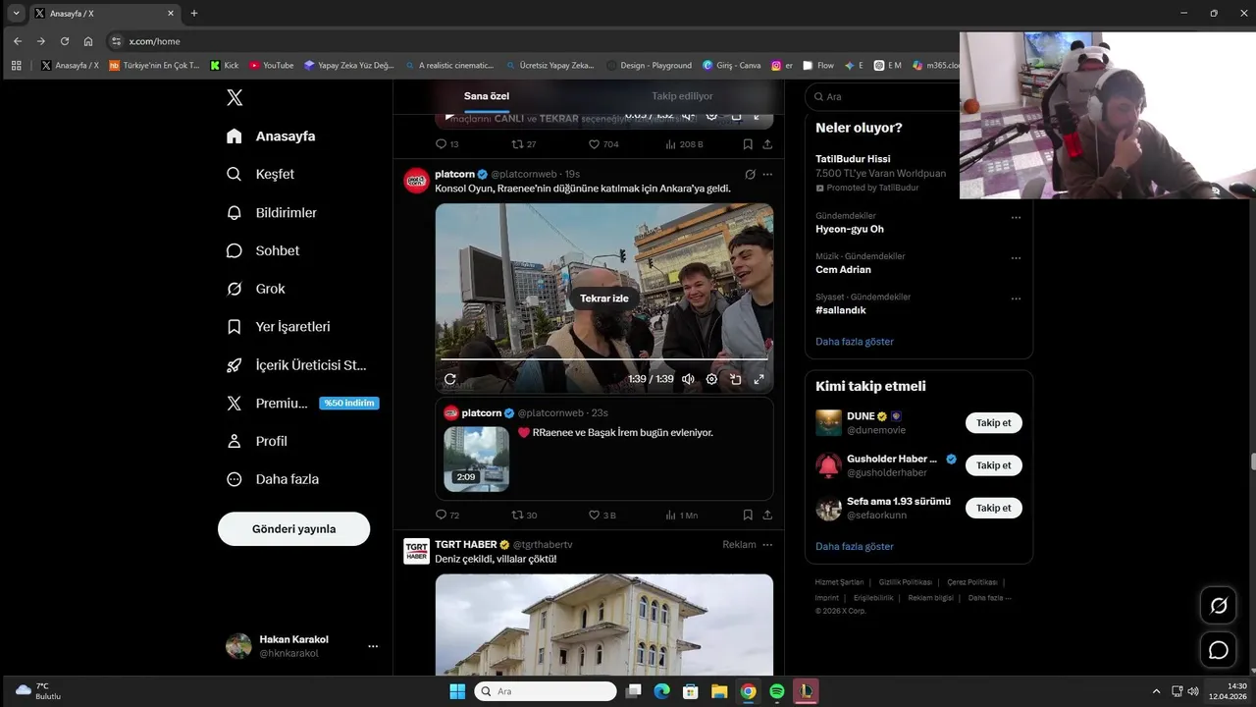1256x707 pixels.
Task: Open the quoted post 2:09 video thumbnail
Action: tap(476, 459)
